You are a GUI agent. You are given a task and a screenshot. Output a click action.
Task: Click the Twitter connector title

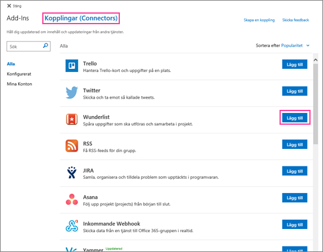[x=91, y=91]
